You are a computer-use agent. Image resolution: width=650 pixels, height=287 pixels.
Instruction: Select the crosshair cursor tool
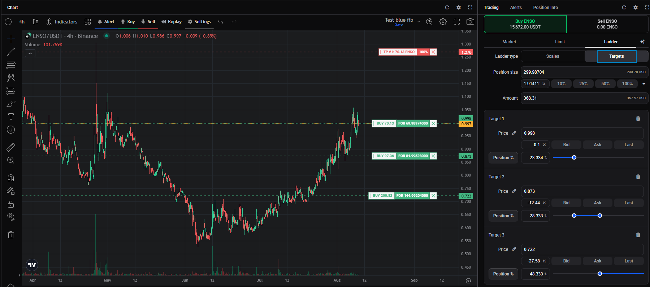(11, 39)
